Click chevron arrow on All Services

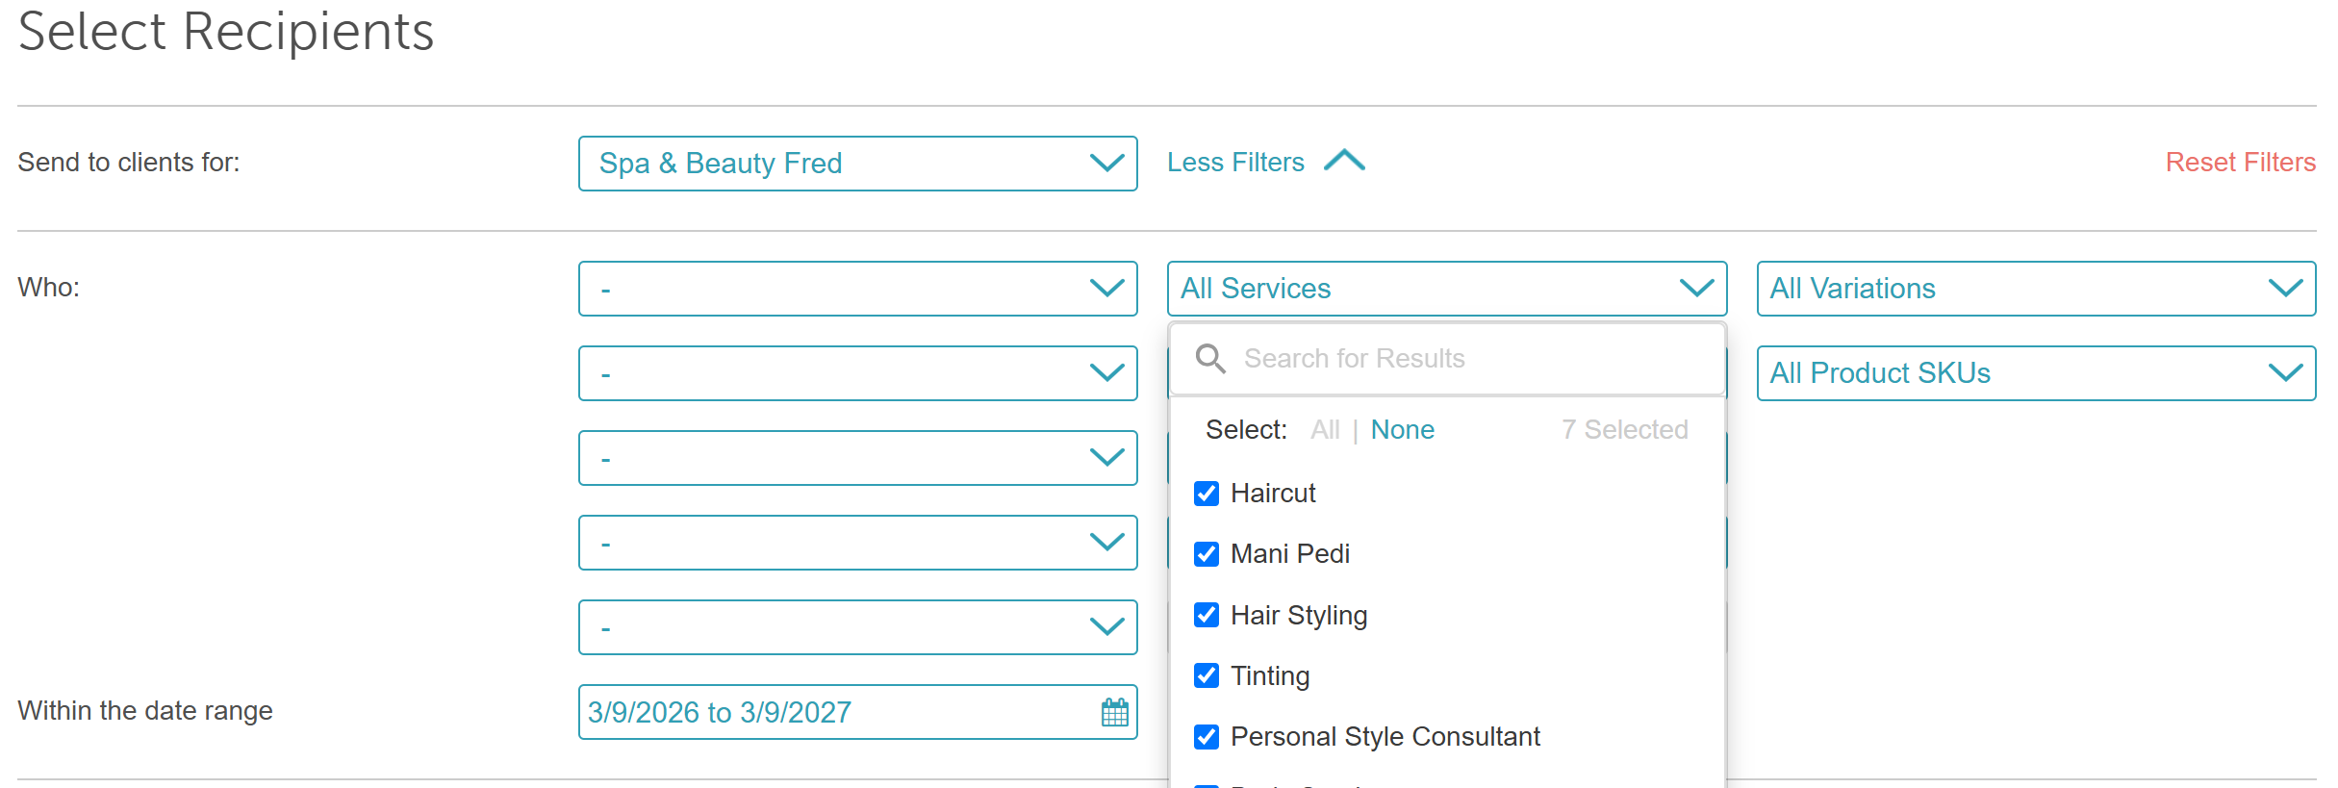pos(1696,289)
